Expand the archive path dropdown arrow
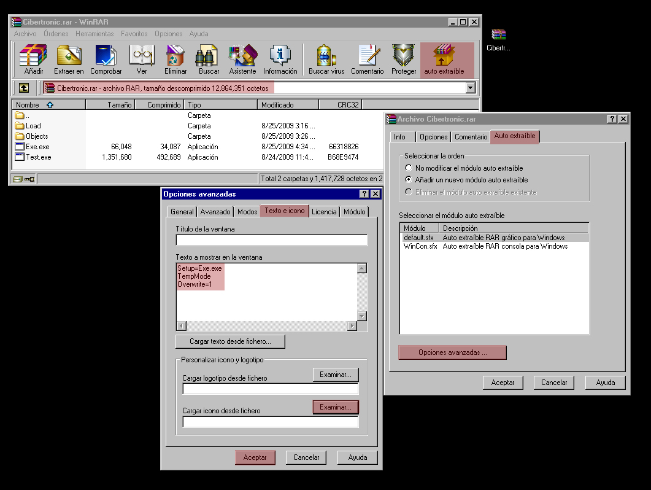Screen dimensions: 651x490 (471, 88)
